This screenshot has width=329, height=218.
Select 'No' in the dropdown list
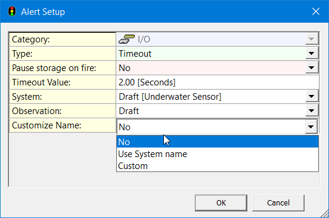218,142
